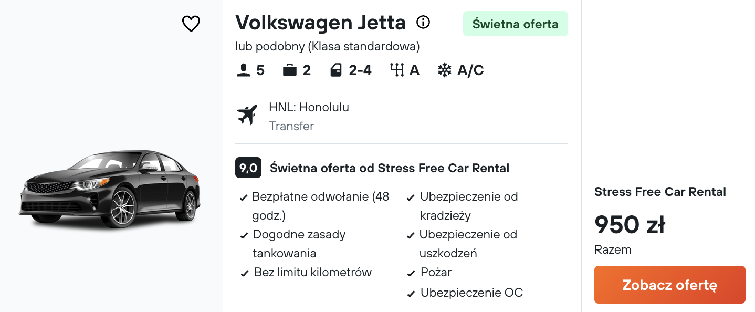Click the luggage suitcase icon

point(290,70)
